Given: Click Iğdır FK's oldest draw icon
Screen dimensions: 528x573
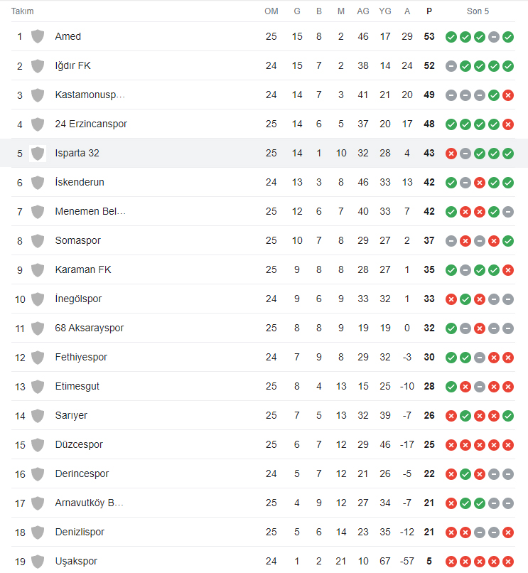Looking at the screenshot, I should [x=451, y=66].
